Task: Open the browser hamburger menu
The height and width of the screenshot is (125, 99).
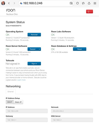Action: click(95, 3)
